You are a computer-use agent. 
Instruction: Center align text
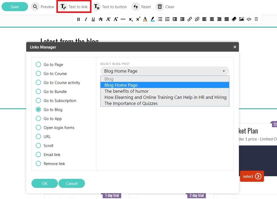coord(212,19)
